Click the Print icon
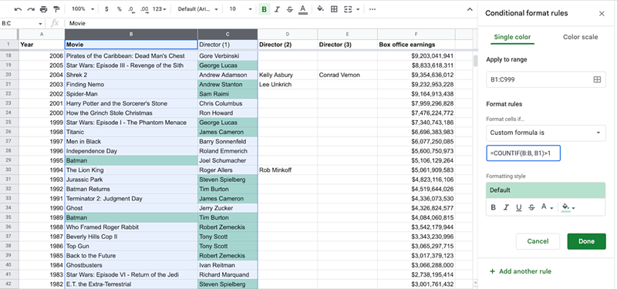This screenshot has height=289, width=617. [x=44, y=9]
